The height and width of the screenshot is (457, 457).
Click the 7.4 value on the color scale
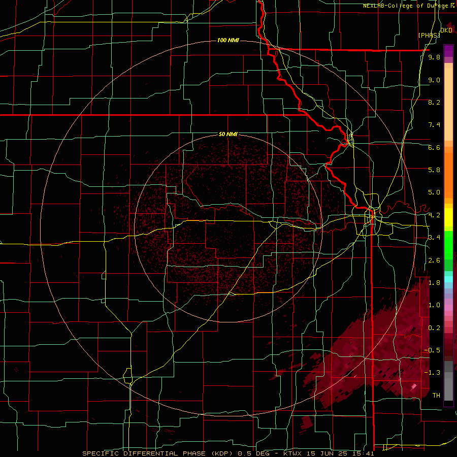tap(434, 125)
